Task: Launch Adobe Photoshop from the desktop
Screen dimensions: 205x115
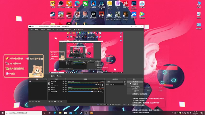Action: (x=134, y=5)
